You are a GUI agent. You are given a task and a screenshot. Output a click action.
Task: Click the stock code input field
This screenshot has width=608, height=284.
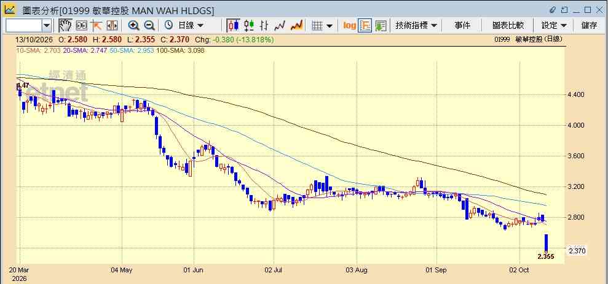pyautogui.click(x=23, y=26)
